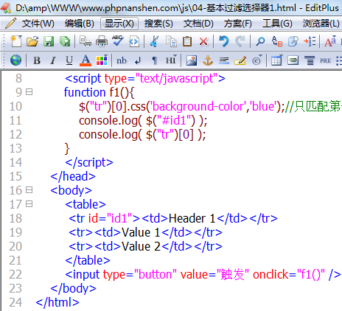
Task: Click the 'Header 1' text in line 18
Action: [x=192, y=218]
